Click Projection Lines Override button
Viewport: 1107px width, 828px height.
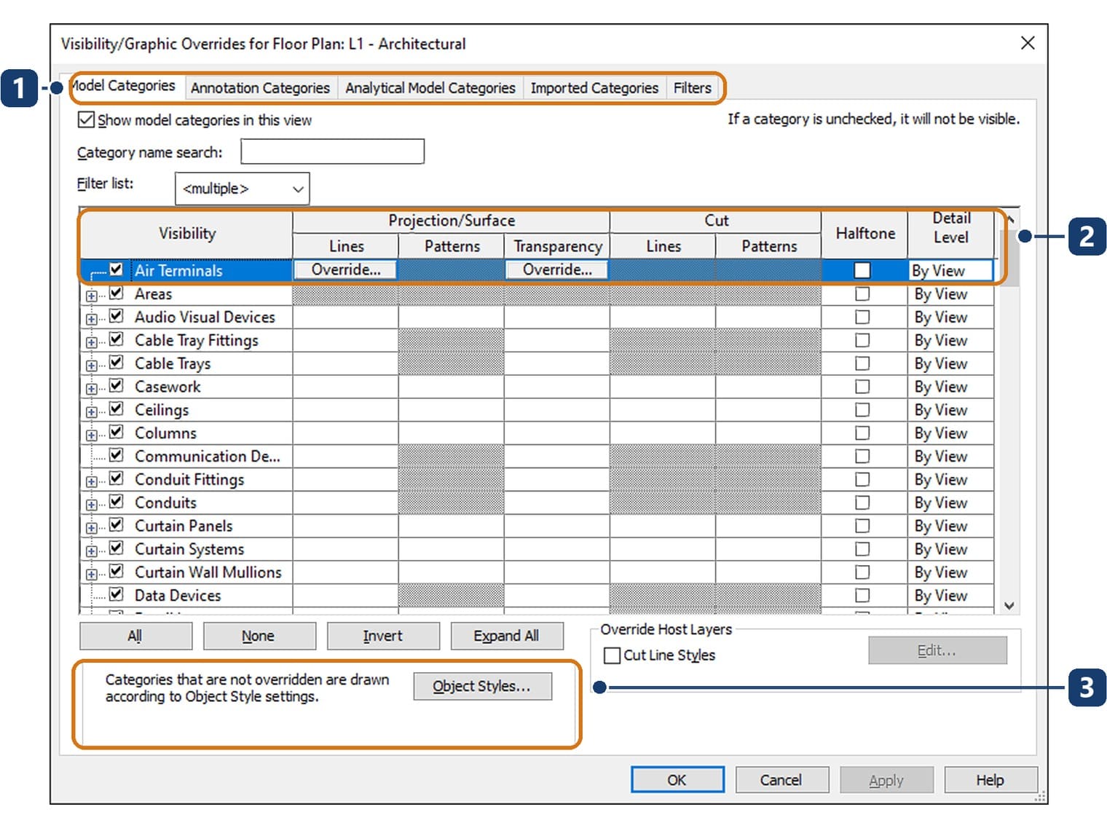[x=345, y=269]
